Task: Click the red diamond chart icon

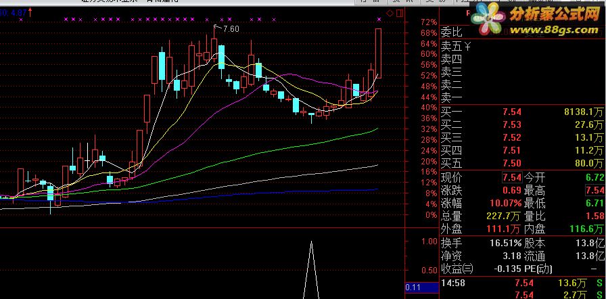Action: (x=390, y=14)
